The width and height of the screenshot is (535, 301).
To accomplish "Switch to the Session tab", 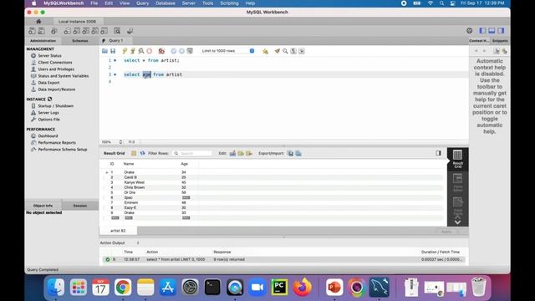I will coord(80,206).
